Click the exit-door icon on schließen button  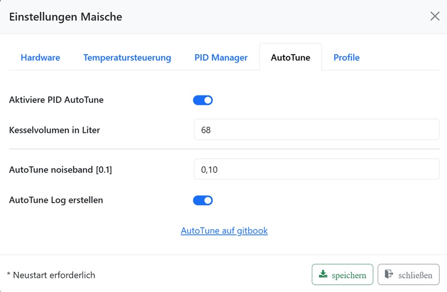(389, 275)
